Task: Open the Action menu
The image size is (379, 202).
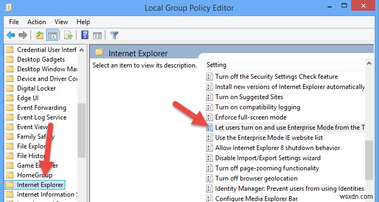Action: coord(36,22)
